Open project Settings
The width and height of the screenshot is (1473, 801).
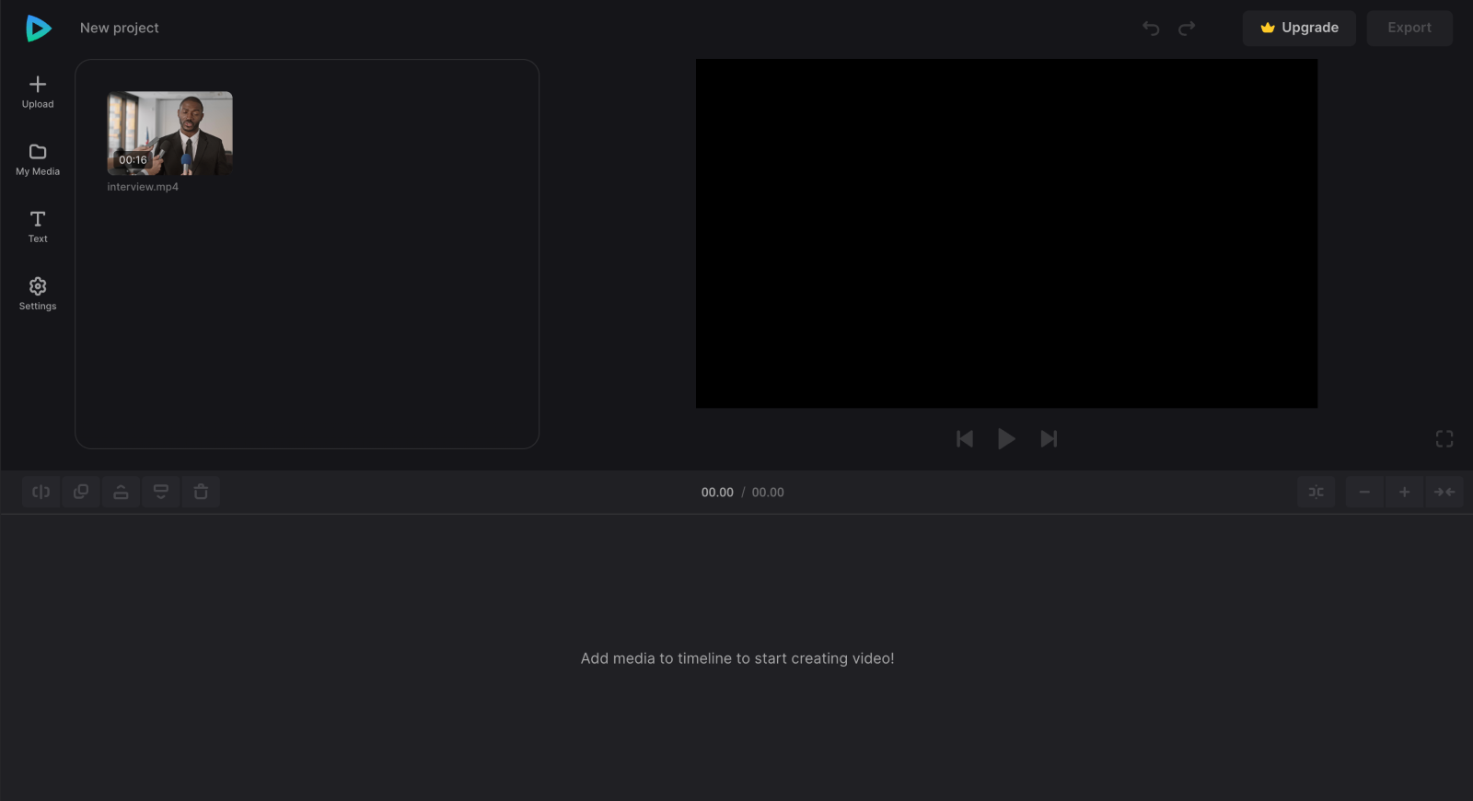click(38, 294)
